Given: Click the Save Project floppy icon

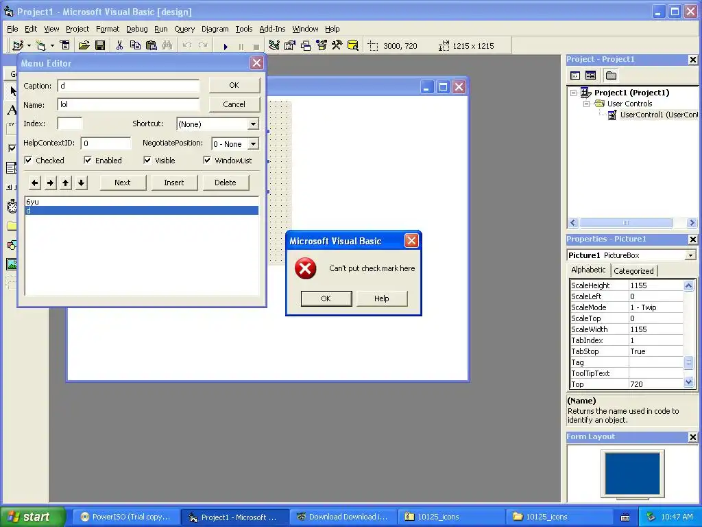Looking at the screenshot, I should point(100,46).
